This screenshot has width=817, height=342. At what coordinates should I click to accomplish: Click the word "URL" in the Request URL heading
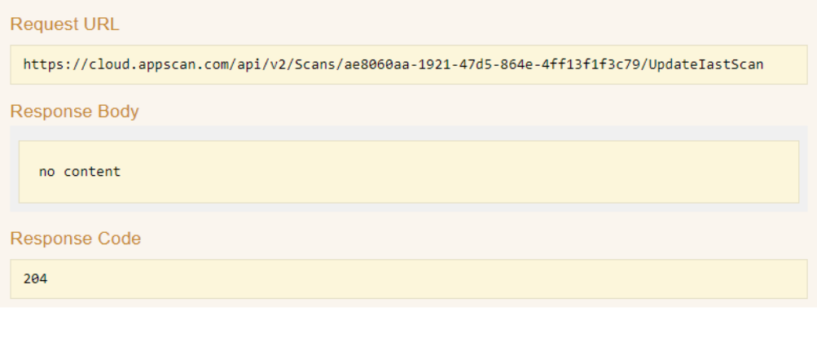(x=102, y=24)
